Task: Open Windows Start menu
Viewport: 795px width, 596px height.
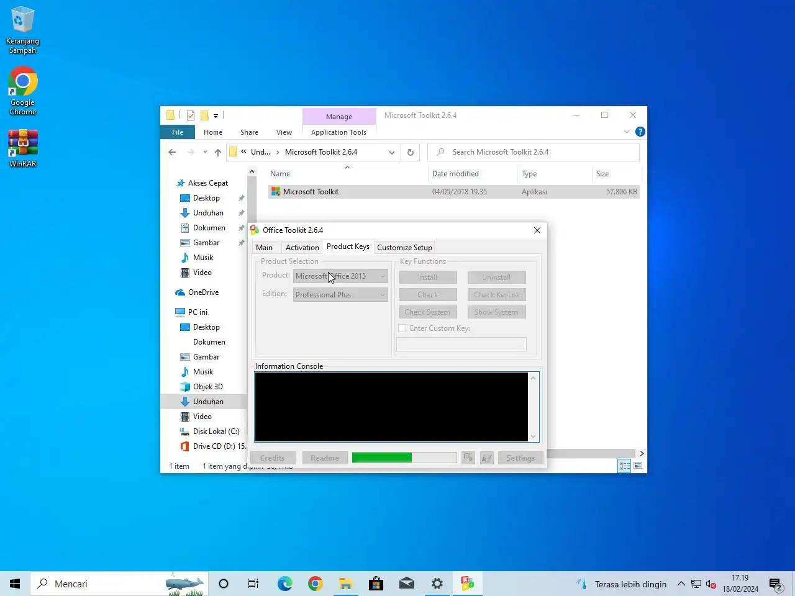Action: 15,584
